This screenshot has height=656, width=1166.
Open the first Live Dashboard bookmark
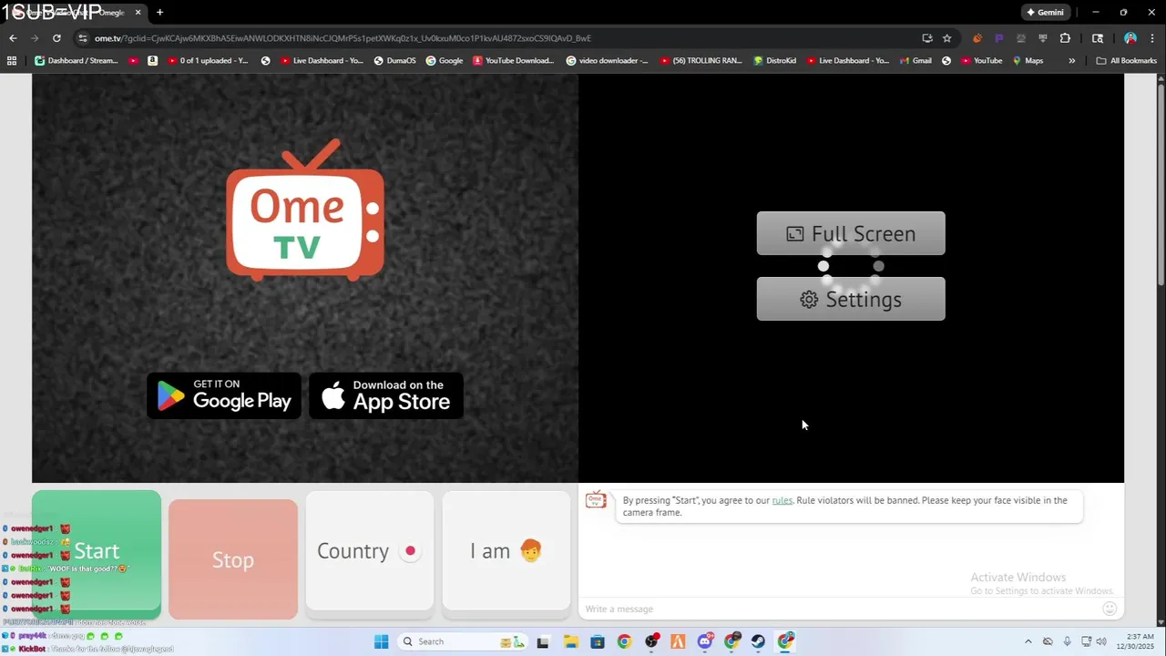coord(322,61)
